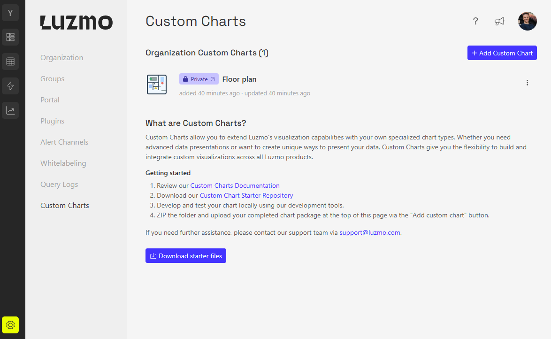Open the announcements megaphone icon
Image resolution: width=551 pixels, height=339 pixels.
(499, 21)
